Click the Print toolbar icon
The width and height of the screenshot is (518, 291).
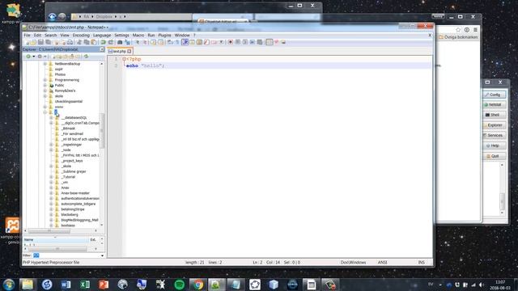[x=70, y=42]
